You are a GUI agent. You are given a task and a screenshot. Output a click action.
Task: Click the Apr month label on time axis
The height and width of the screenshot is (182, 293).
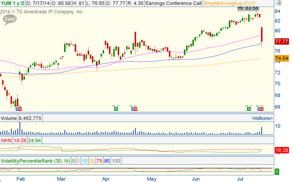tap(106, 179)
